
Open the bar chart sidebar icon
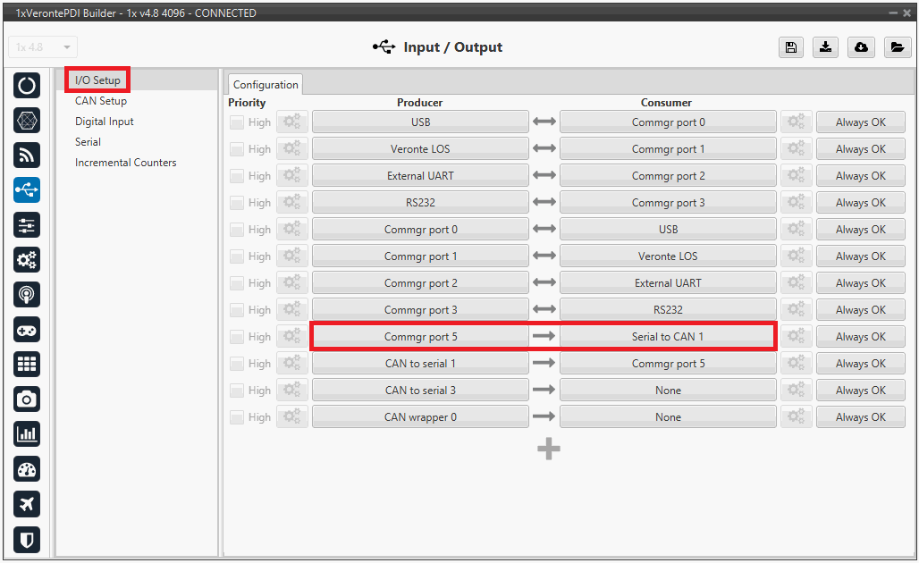[27, 434]
